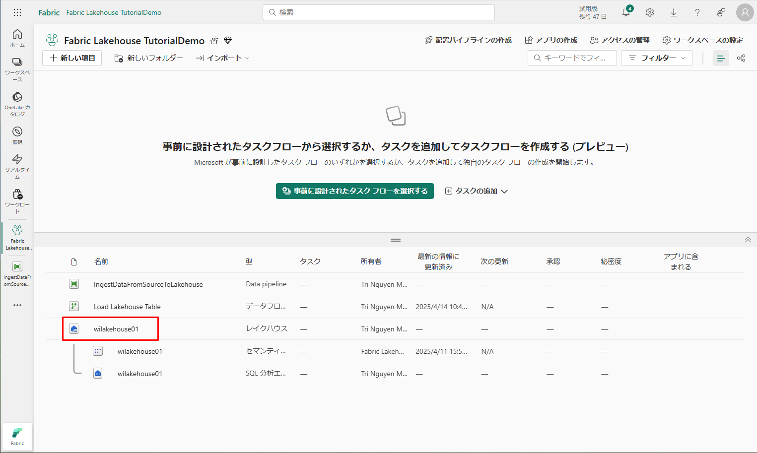Click Select predesigned task flow button
The width and height of the screenshot is (757, 453).
tap(355, 191)
